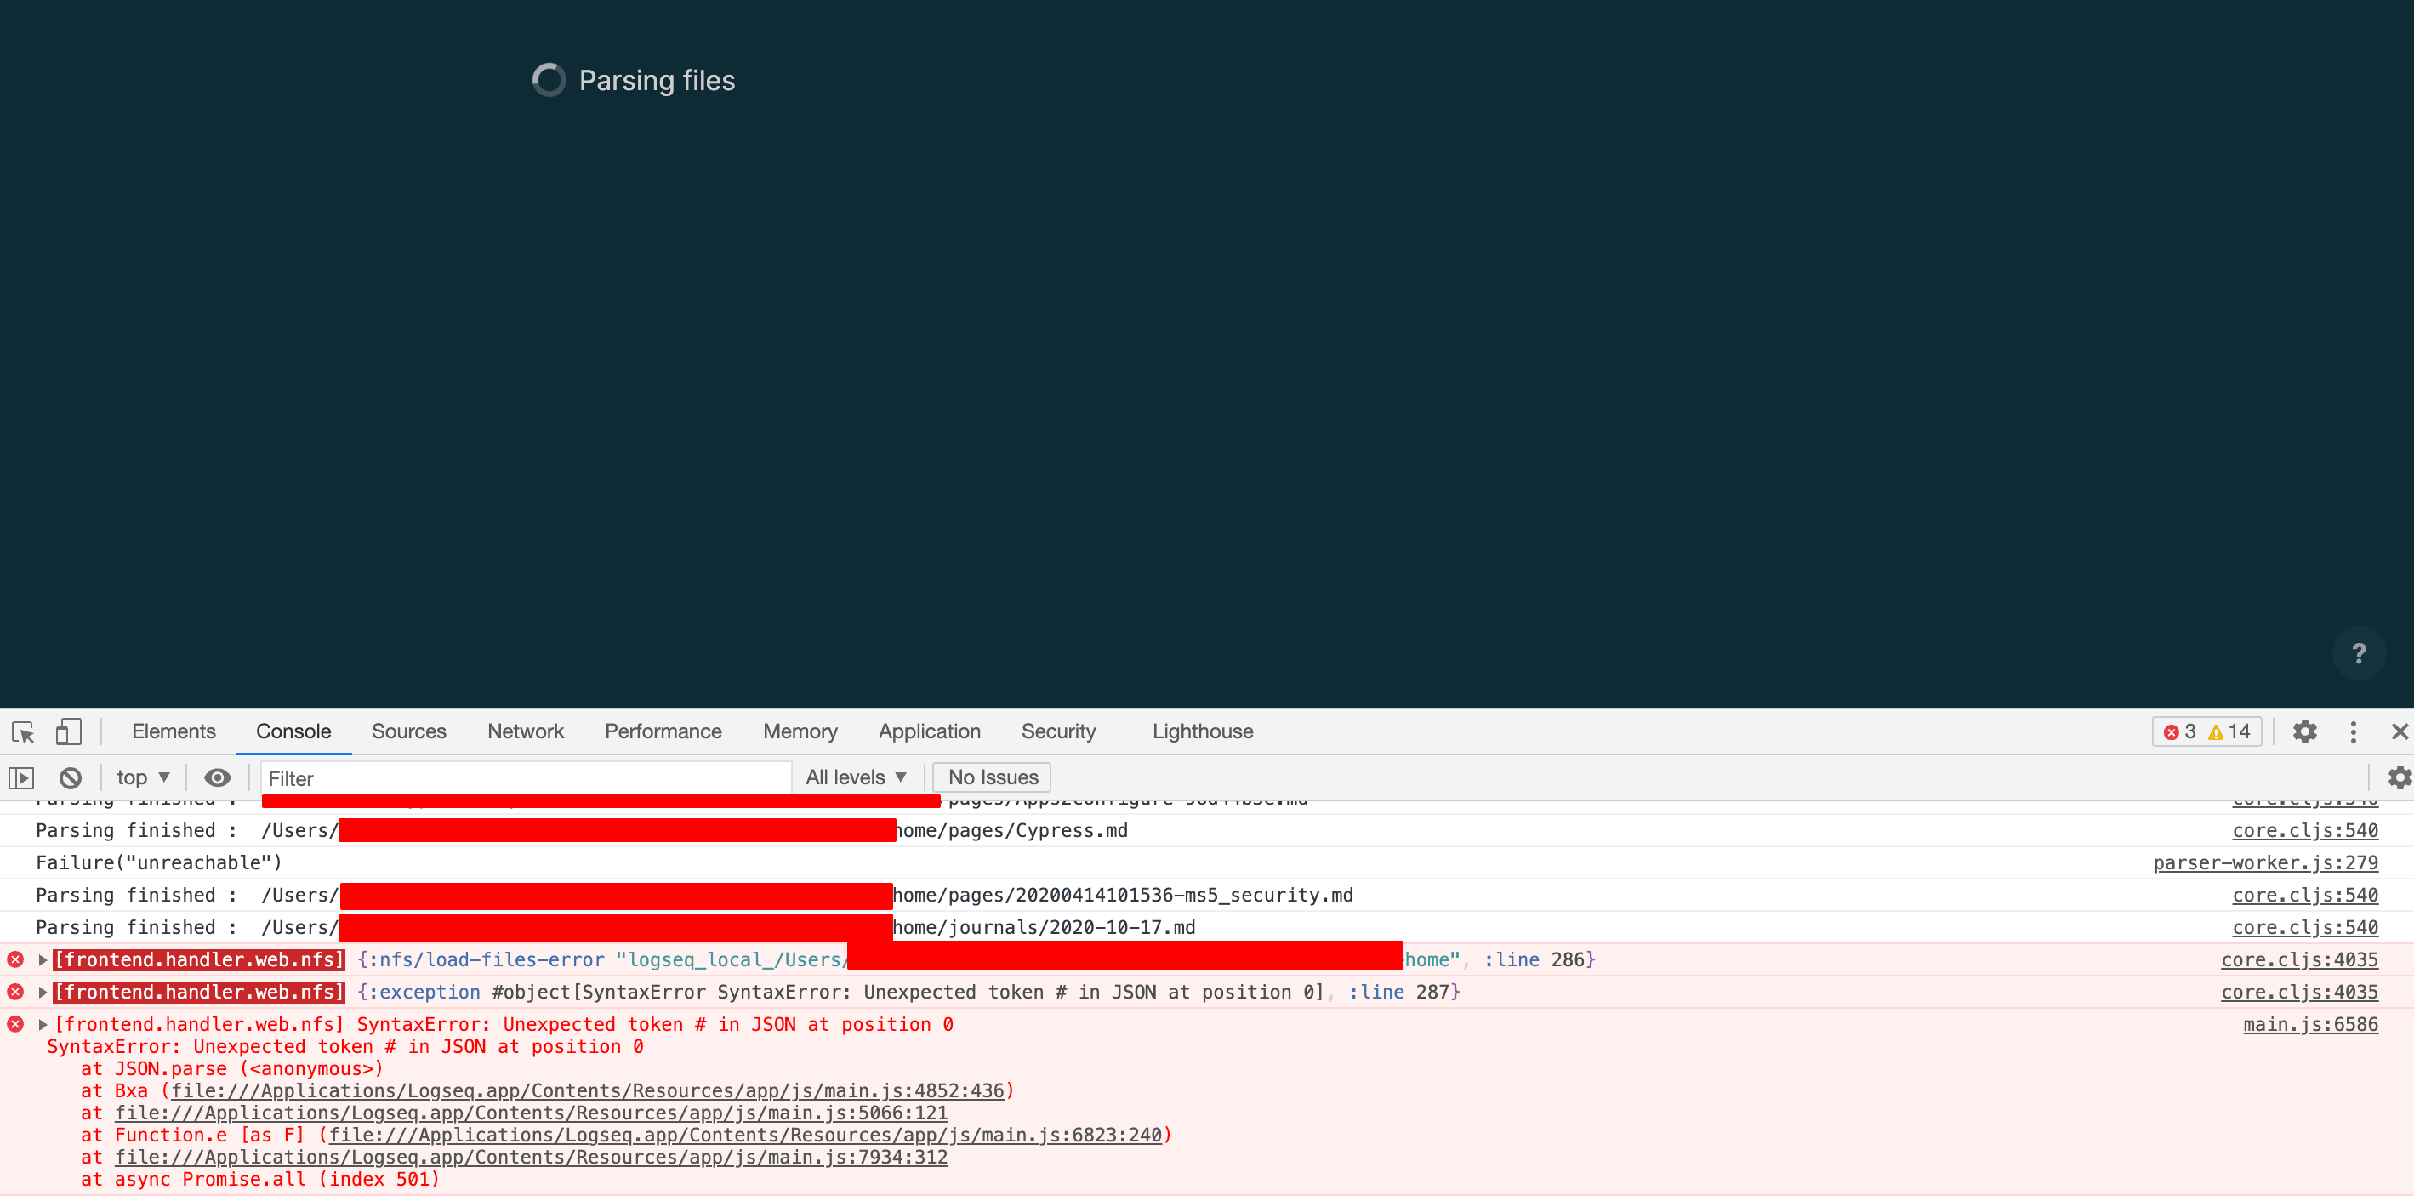
Task: Click the warning count 14 indicator
Action: 2229,731
